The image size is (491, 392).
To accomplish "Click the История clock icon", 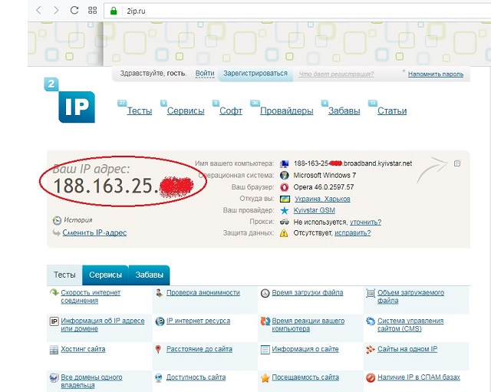I will [57, 220].
